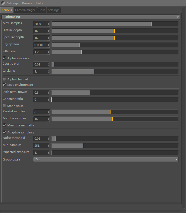Enable the Alpha channel checkbox

[5, 79]
